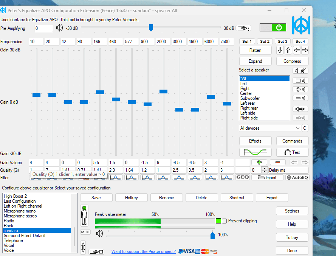Click the minus speaker icon
Screen dimensions: 336x256
[x=300, y=98]
